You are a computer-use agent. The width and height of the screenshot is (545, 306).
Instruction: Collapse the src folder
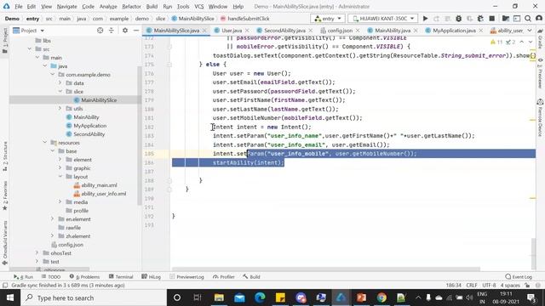[x=31, y=49]
